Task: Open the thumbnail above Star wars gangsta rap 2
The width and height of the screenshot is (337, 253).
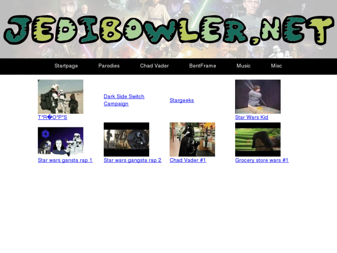Action: [x=127, y=140]
